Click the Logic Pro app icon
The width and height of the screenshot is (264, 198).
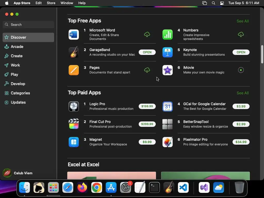click(x=73, y=106)
